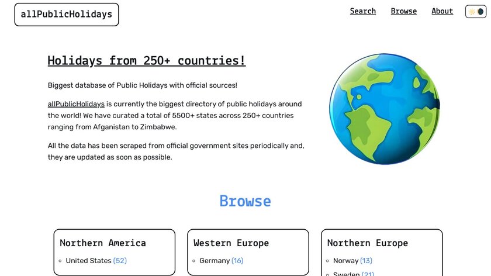Click the Western Europe card title
The width and height of the screenshot is (491, 276).
231,243
